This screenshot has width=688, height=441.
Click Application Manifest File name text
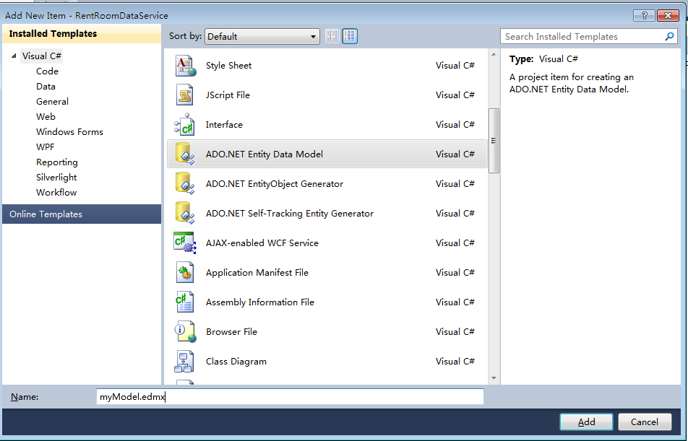(x=257, y=273)
